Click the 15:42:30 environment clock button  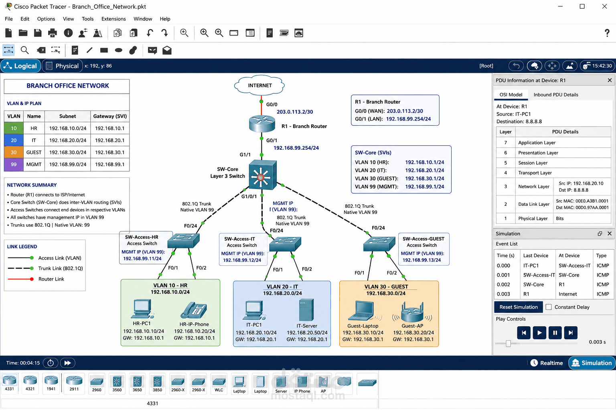coord(598,66)
